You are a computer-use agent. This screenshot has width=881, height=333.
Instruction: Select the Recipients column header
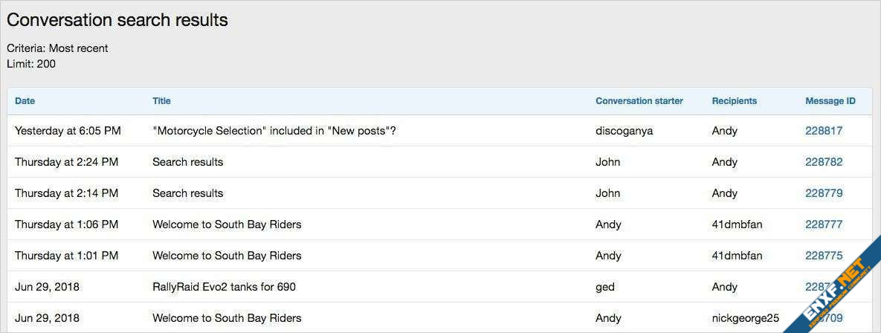tap(734, 101)
